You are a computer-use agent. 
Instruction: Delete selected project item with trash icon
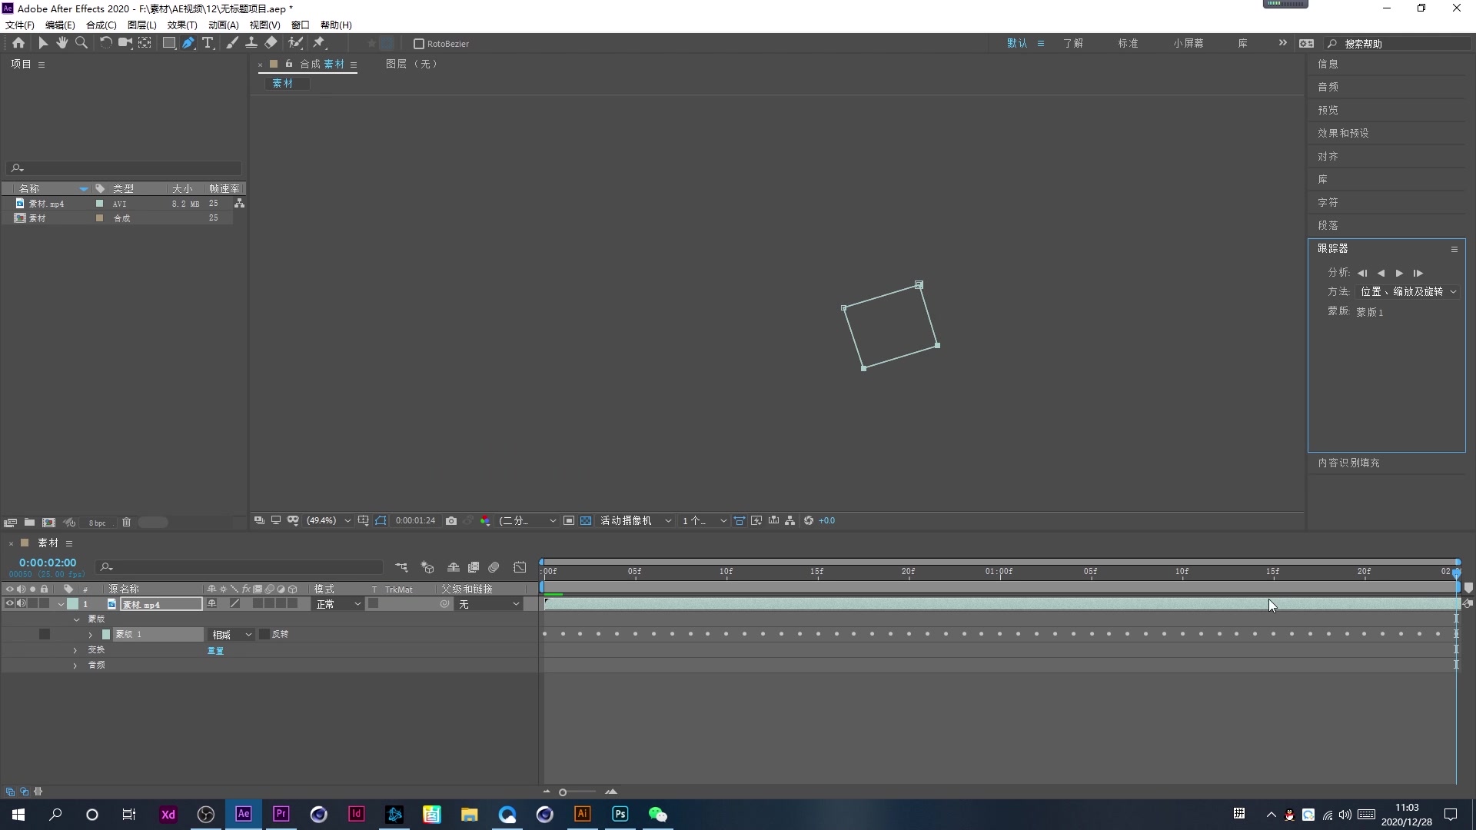pyautogui.click(x=126, y=523)
